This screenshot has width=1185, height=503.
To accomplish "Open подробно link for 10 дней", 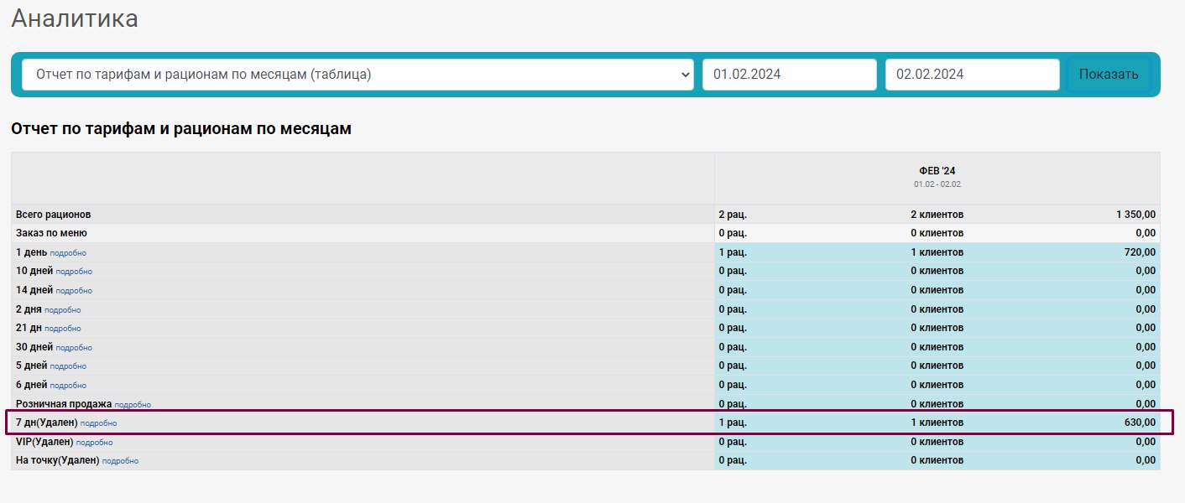I will pos(74,272).
